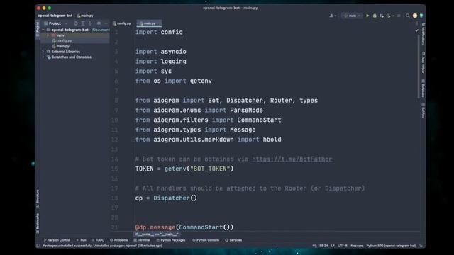The image size is (454, 255).
Task: Click the "Packages uninstalled successfully" status message
Action: [x=102, y=246]
